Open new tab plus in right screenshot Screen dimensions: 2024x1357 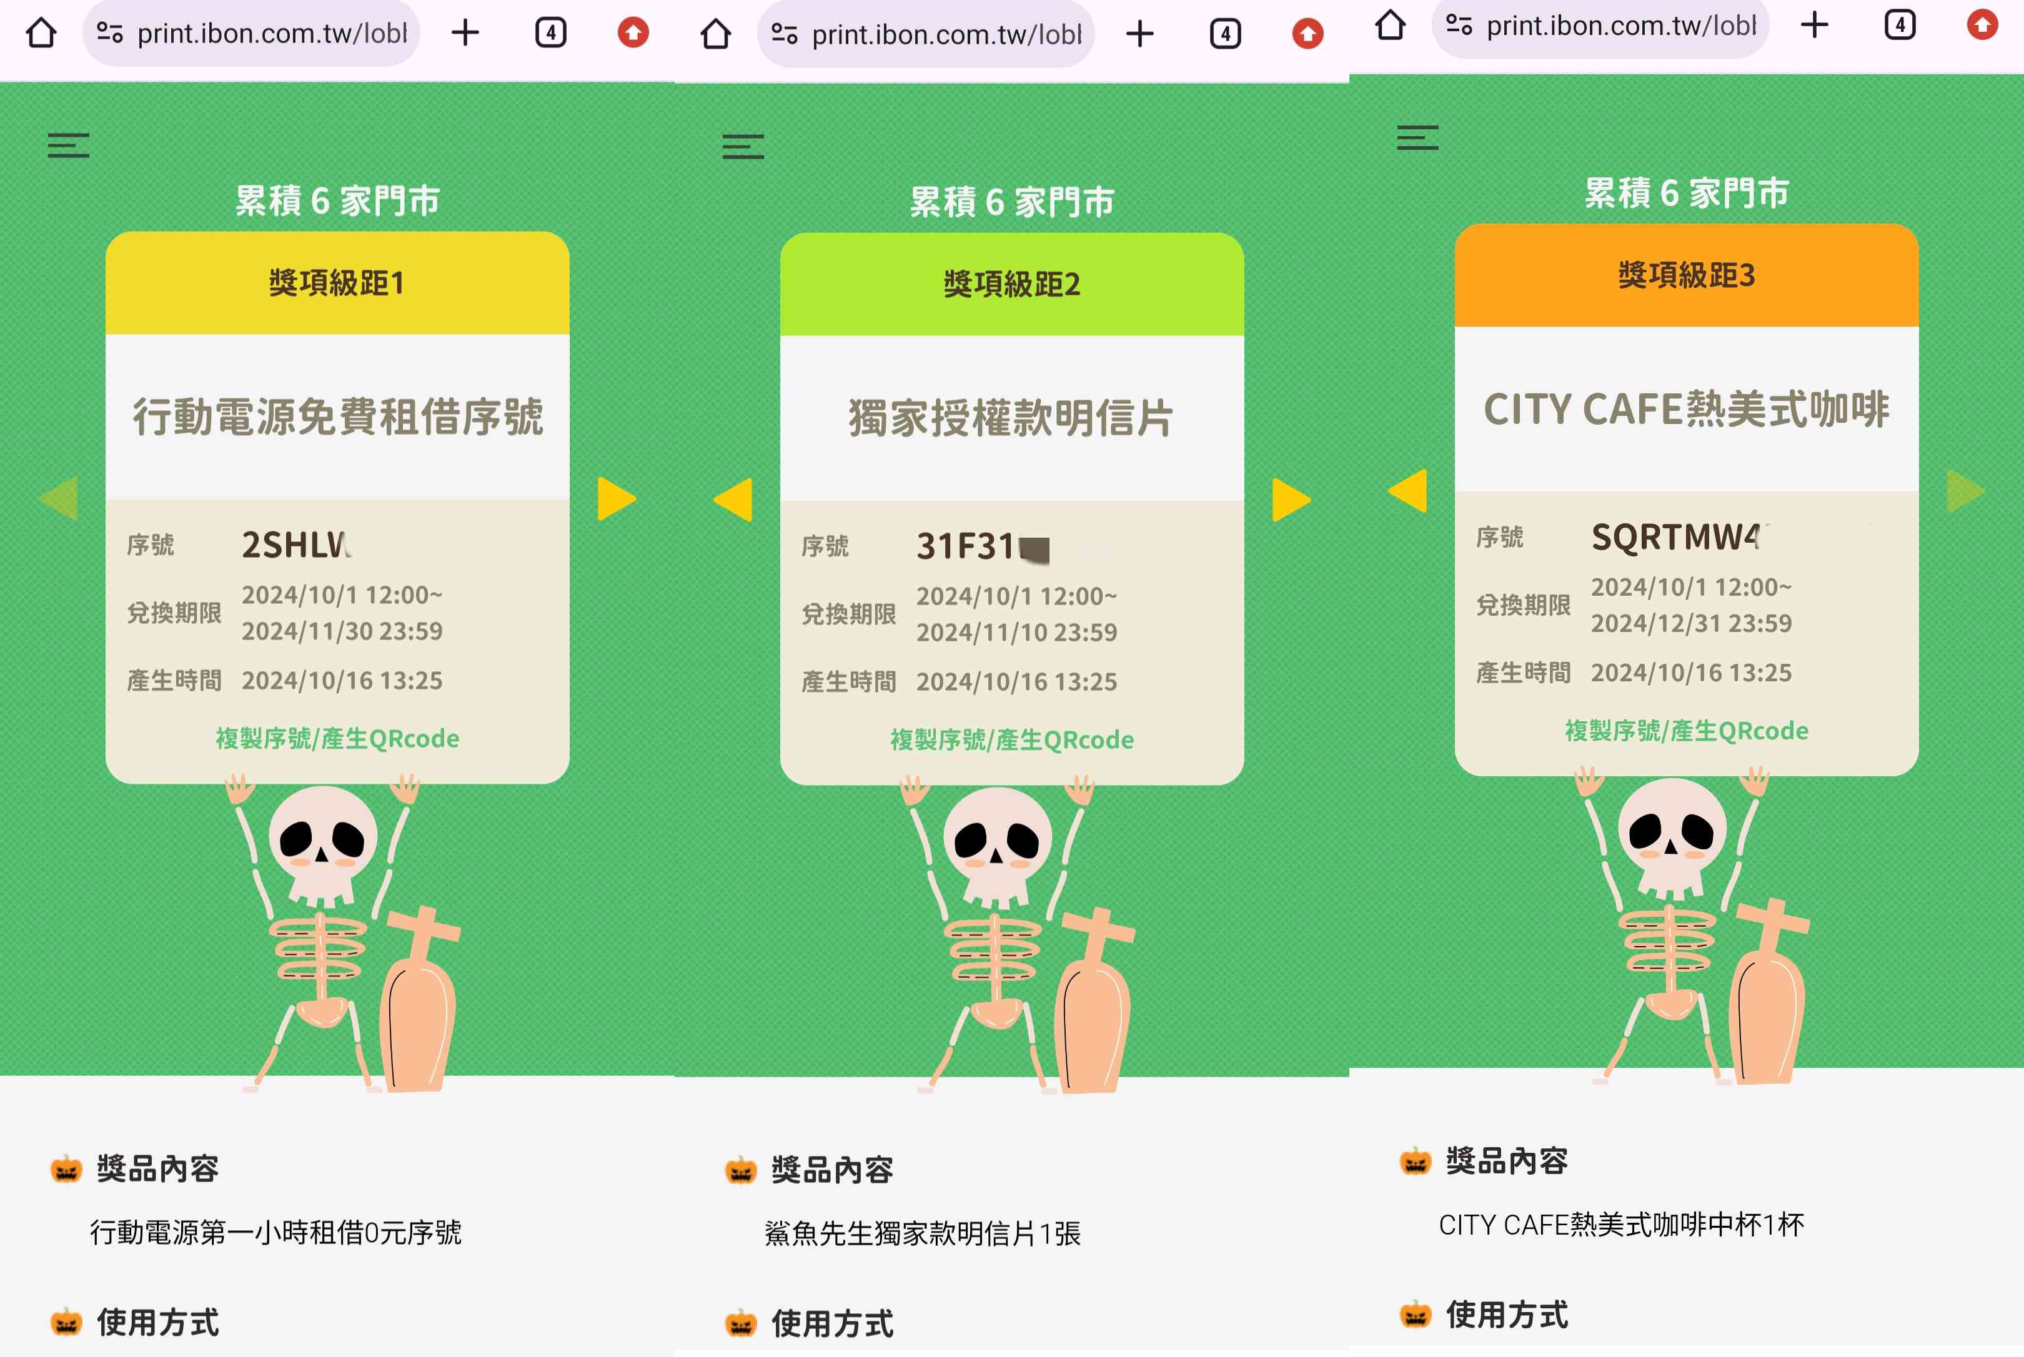1813,25
